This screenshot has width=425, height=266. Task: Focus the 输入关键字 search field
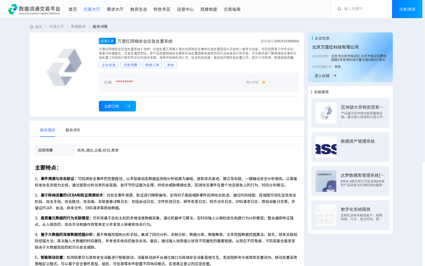367,9
